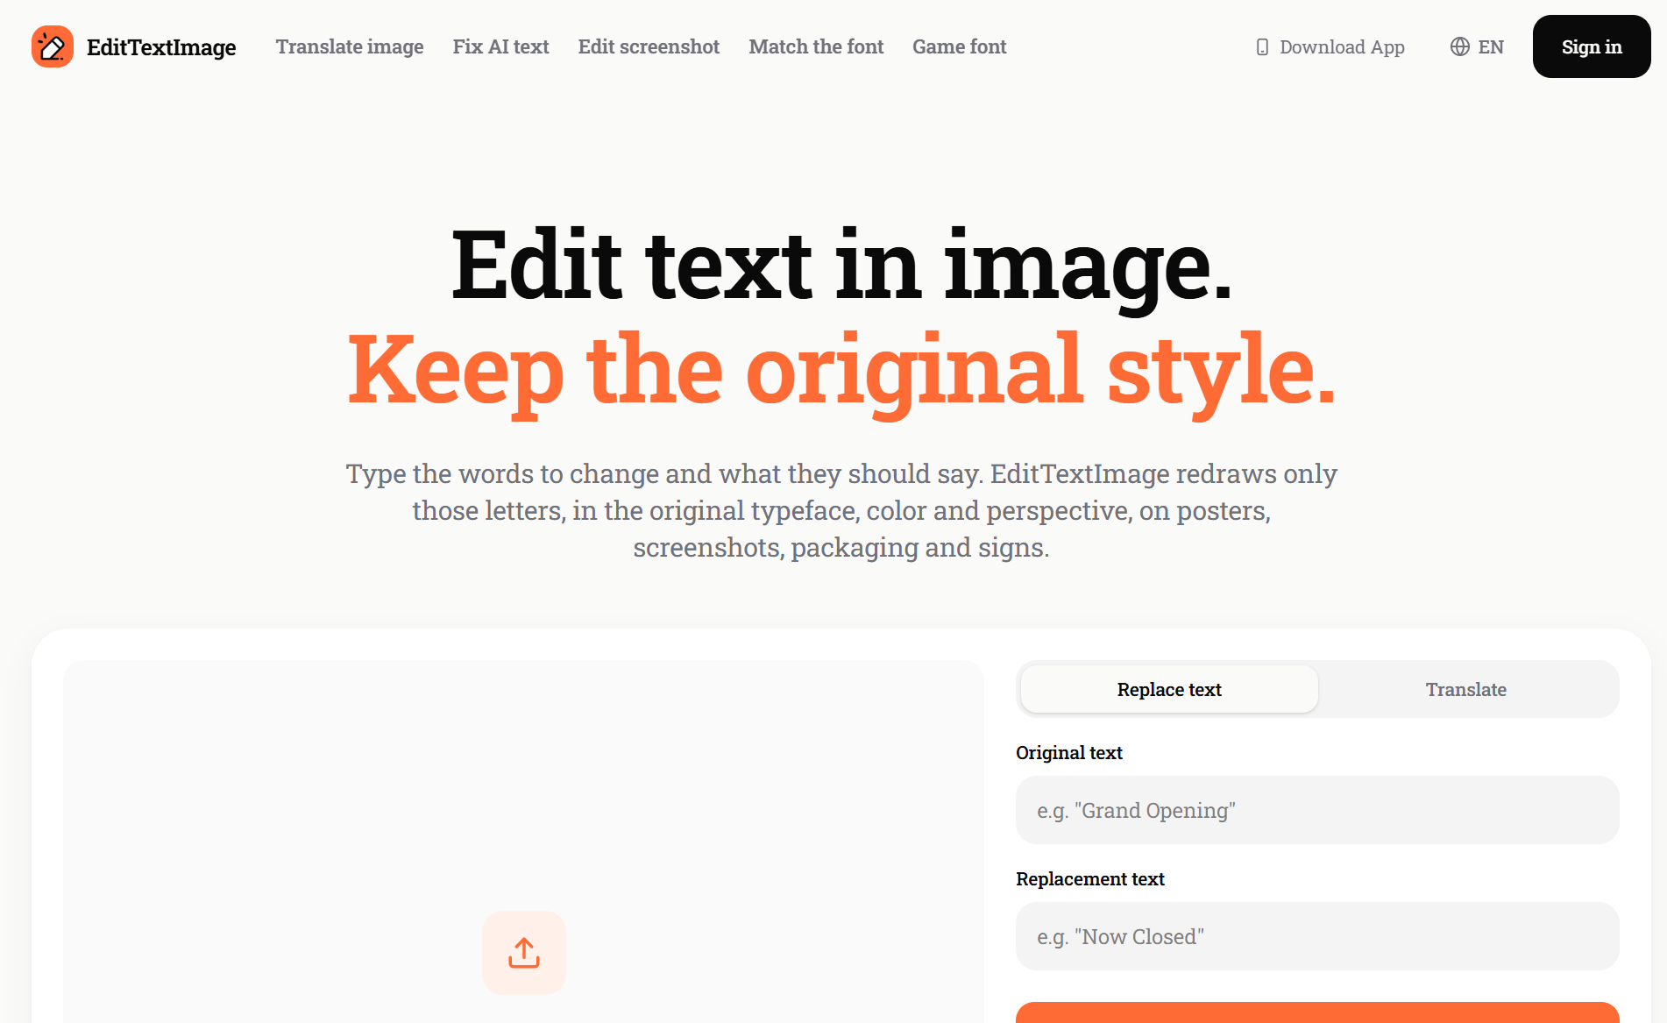The image size is (1667, 1023).
Task: Click the Download App link text
Action: coord(1342,47)
